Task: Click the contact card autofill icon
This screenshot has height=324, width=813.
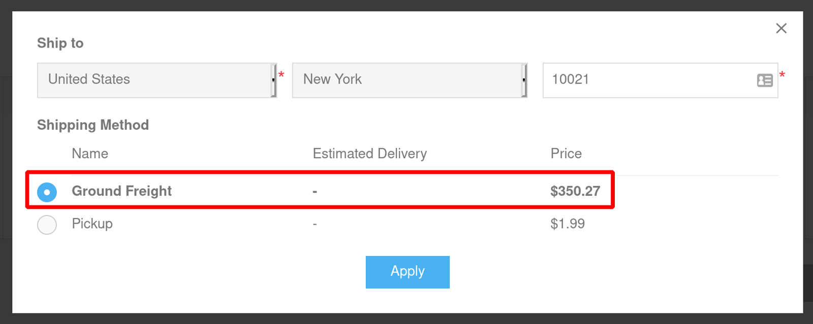Action: tap(765, 80)
